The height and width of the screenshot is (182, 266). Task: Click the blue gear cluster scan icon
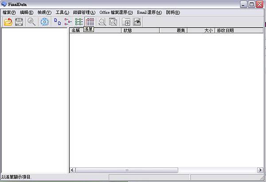click(45, 22)
